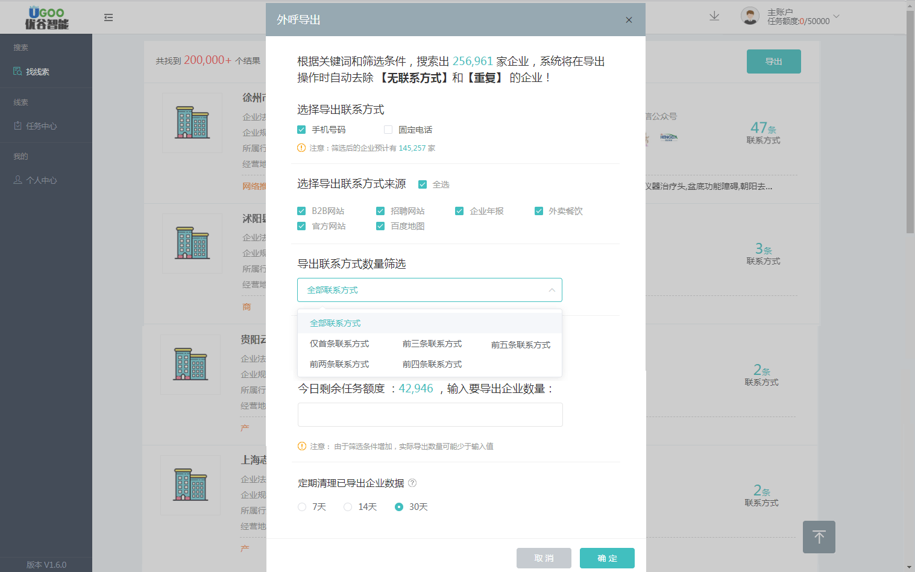This screenshot has height=572, width=915.
Task: Click the fourth company building thumbnail
Action: [190, 485]
